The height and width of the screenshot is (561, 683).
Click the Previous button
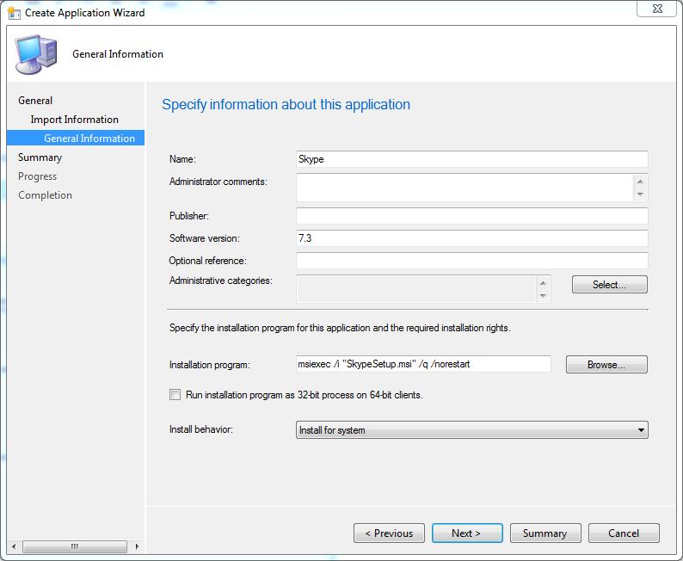pyautogui.click(x=389, y=533)
